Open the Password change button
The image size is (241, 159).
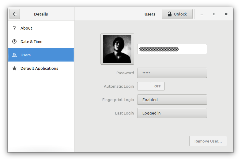[x=172, y=73]
